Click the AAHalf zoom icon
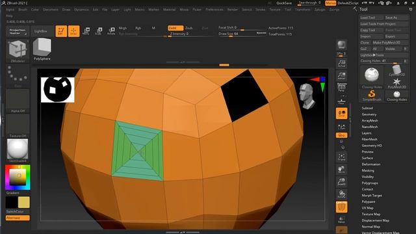 (x=341, y=76)
